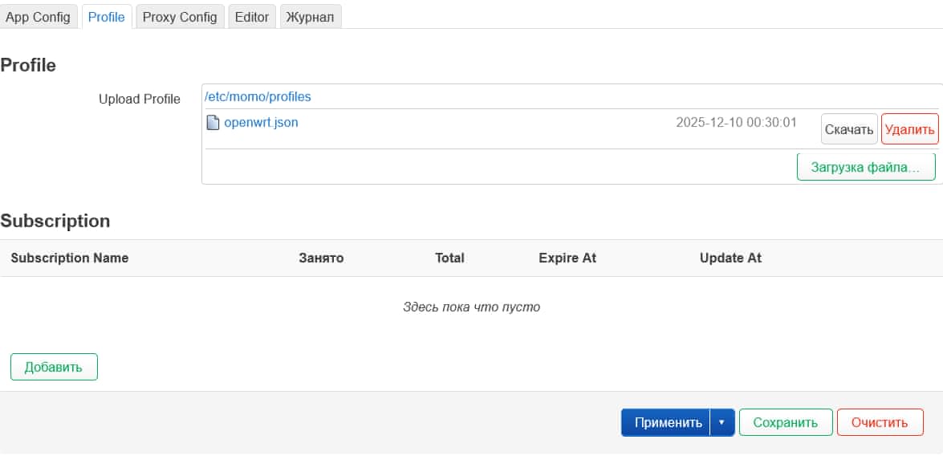This screenshot has height=472, width=943.
Task: Click the Subscription Name column header
Action: (69, 258)
